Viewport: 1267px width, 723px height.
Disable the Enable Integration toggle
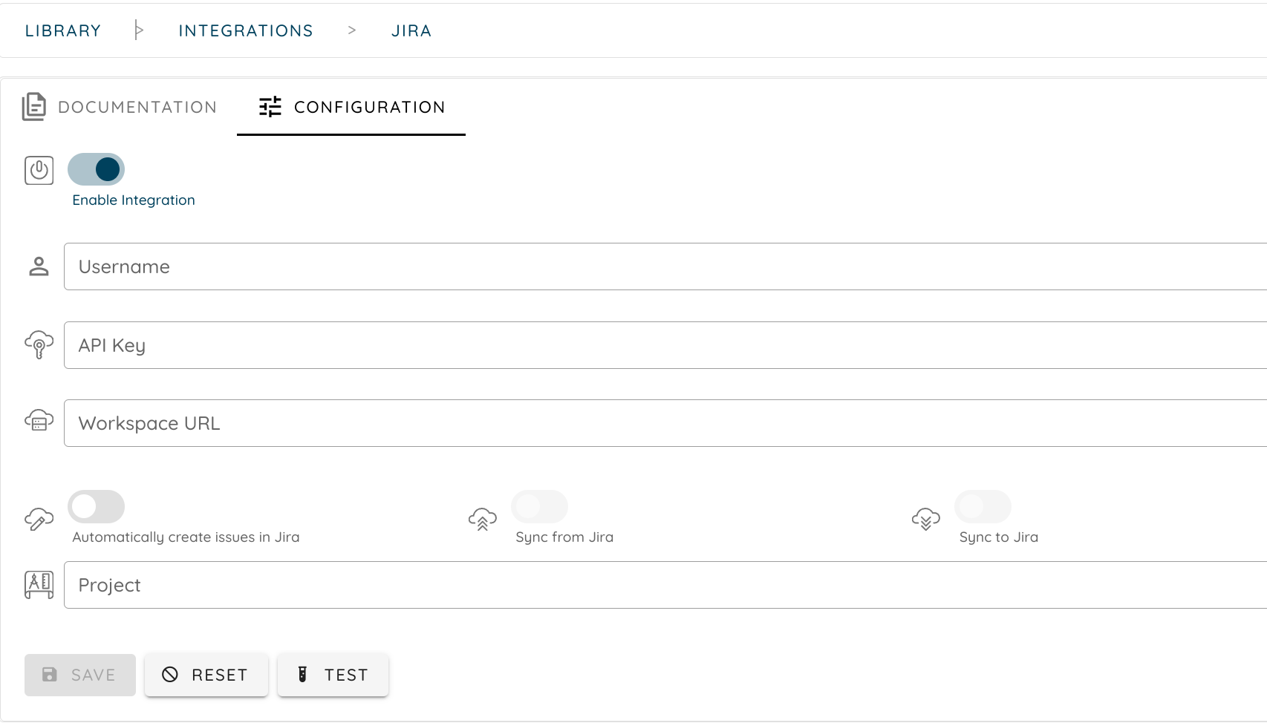[96, 169]
